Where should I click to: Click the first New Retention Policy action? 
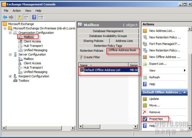click(x=165, y=37)
